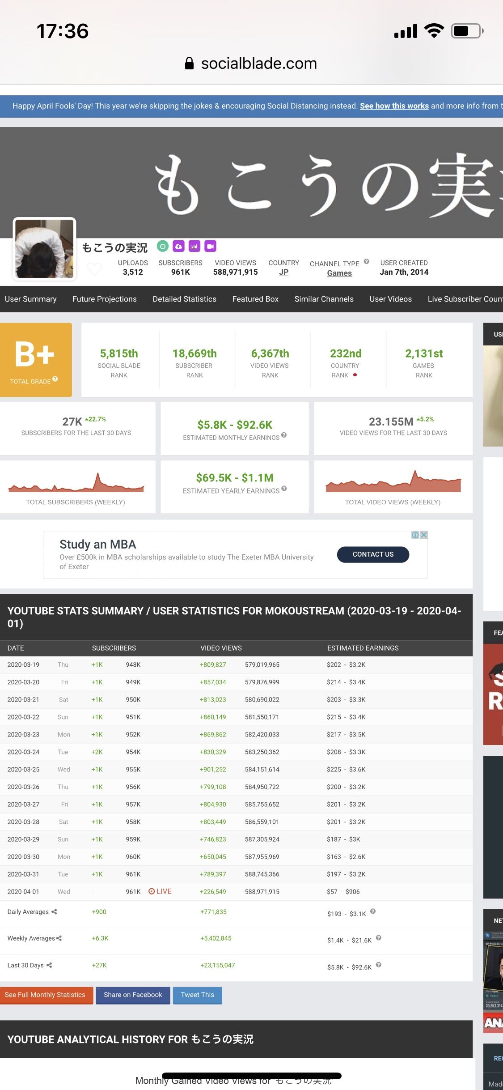Follow the 'See how this works' link
Viewport: 503px width, 1090px height.
coord(394,106)
